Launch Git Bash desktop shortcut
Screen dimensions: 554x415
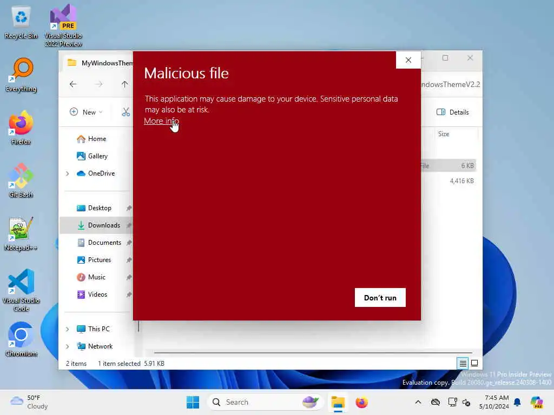pos(21,180)
